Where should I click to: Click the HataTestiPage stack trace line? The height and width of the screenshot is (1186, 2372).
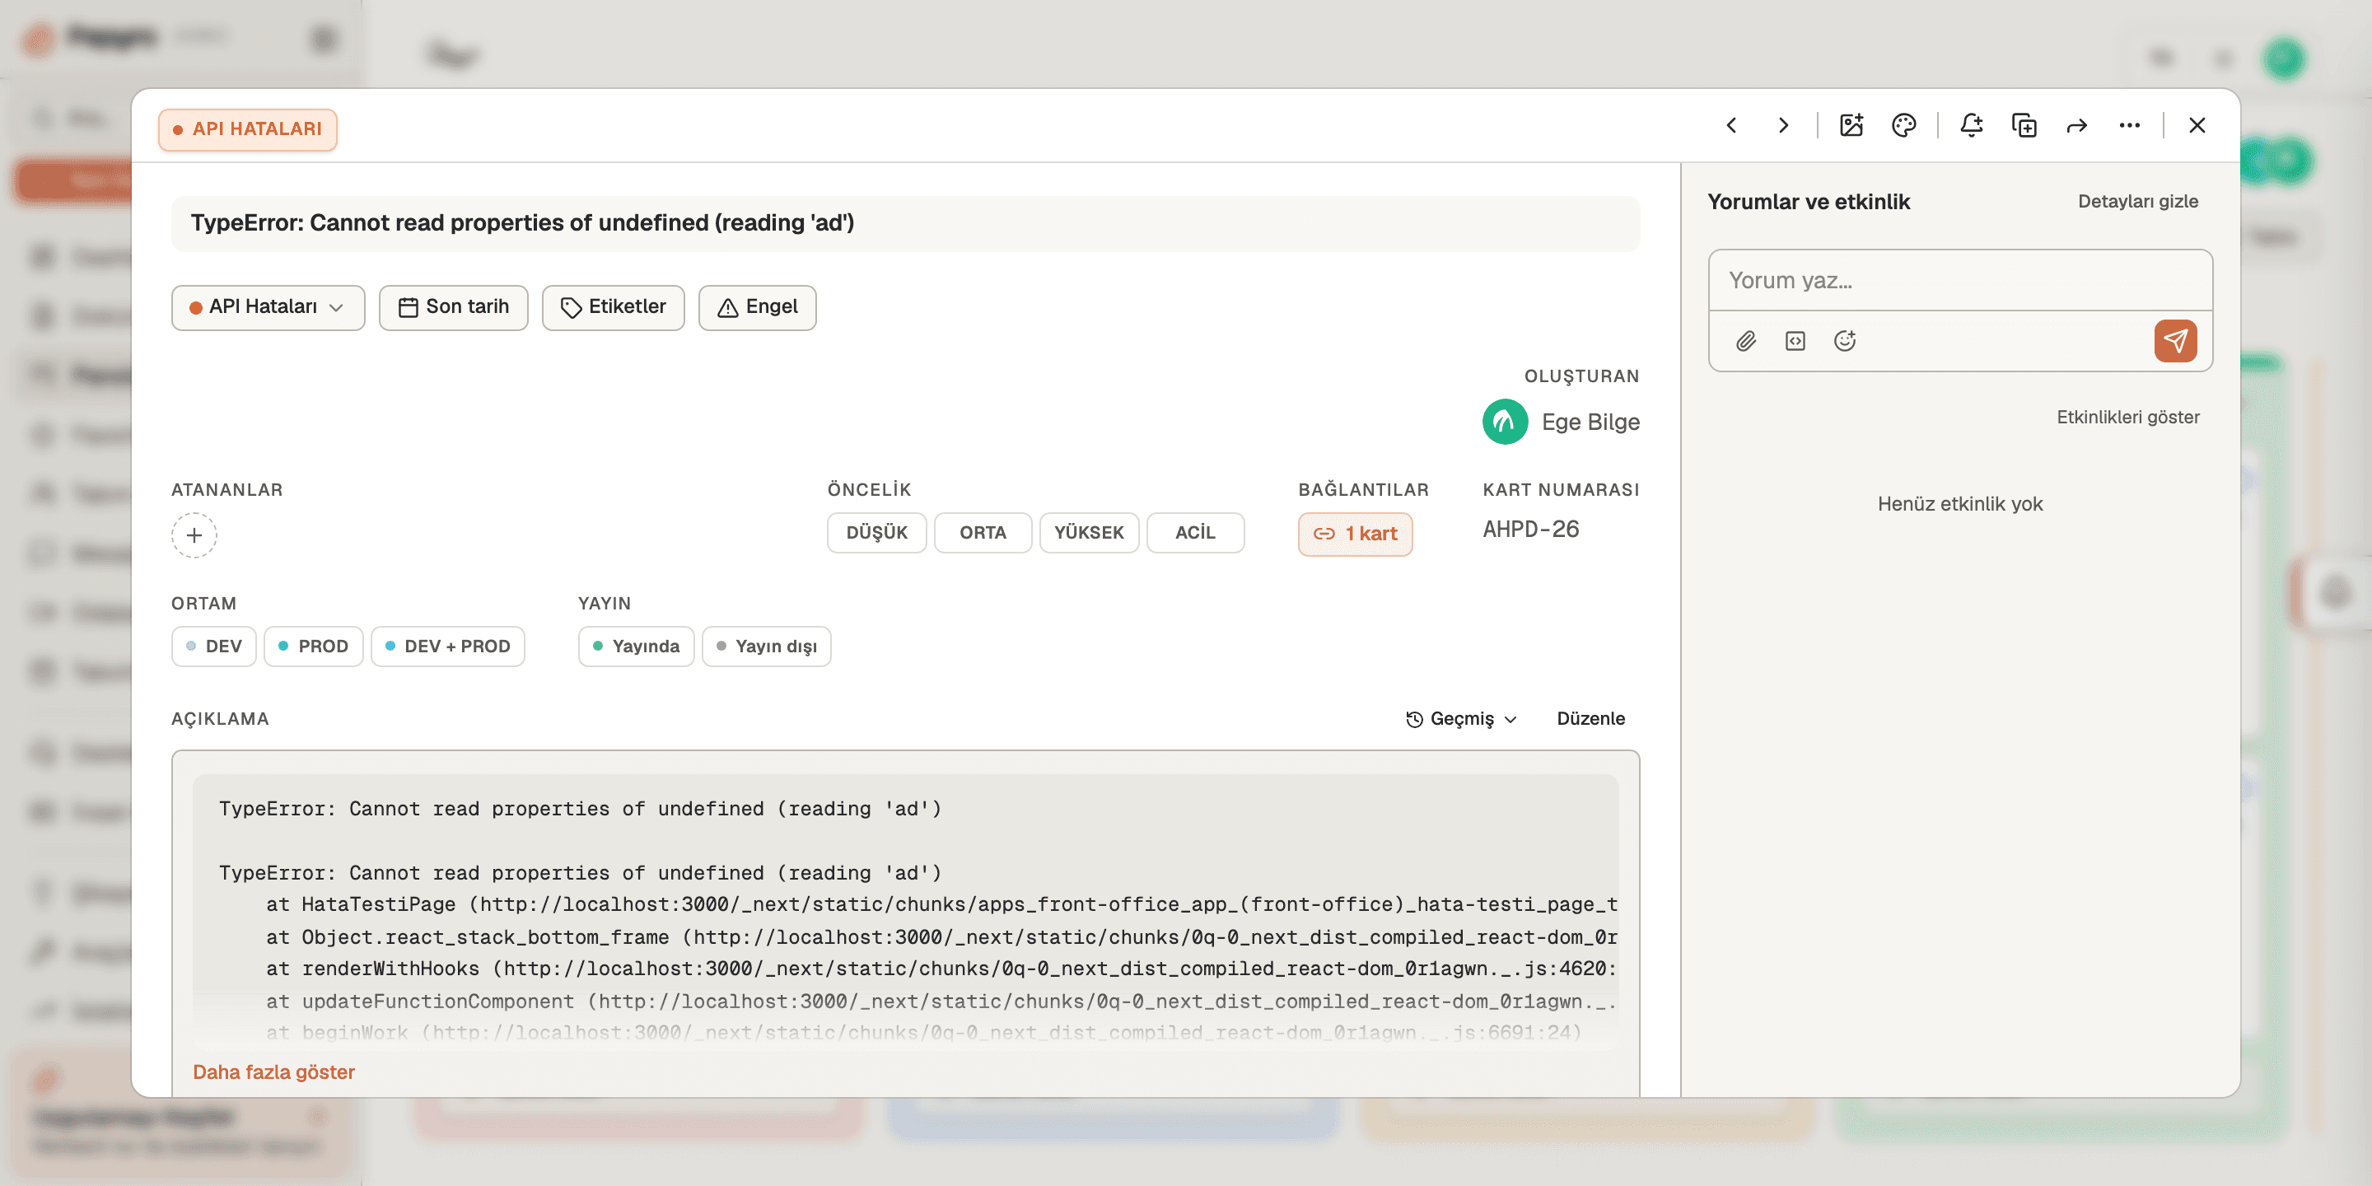(941, 905)
